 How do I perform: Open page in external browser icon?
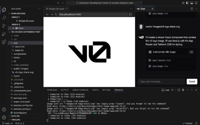click(x=130, y=14)
